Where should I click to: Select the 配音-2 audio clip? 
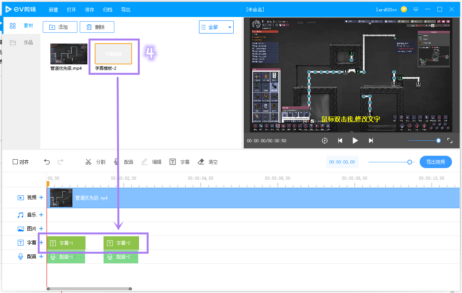[121, 257]
